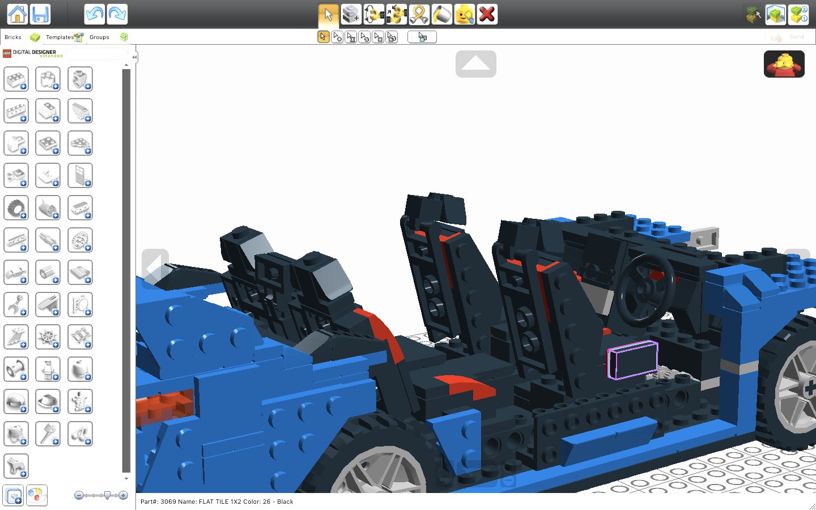The width and height of the screenshot is (816, 510).
Task: Expand the wrench tools category
Action: [x=16, y=305]
